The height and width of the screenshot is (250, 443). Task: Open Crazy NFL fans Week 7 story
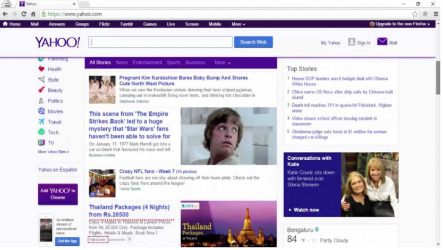[158, 171]
